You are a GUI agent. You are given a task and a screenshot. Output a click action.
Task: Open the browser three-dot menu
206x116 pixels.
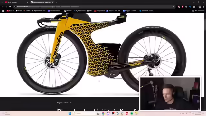tap(204, 7)
